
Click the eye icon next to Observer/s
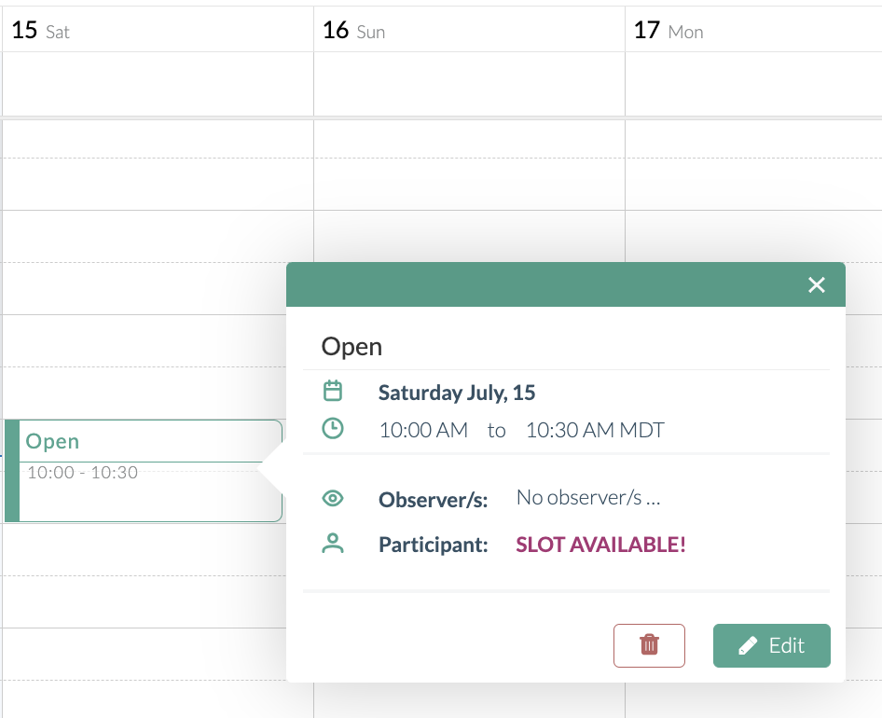point(333,498)
